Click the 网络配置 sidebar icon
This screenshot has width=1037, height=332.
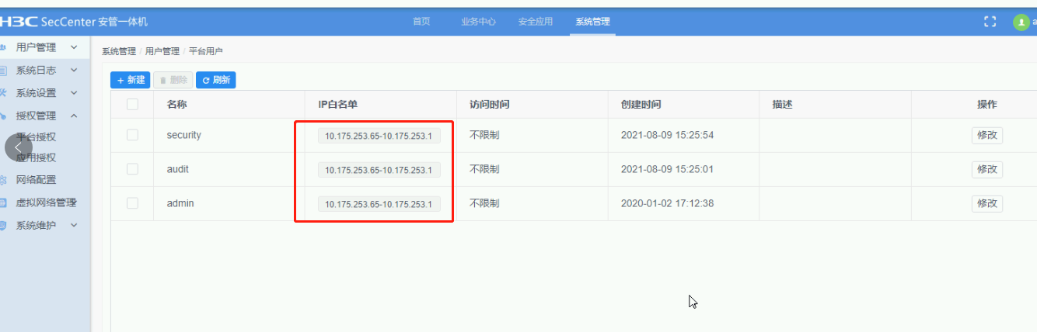point(3,180)
